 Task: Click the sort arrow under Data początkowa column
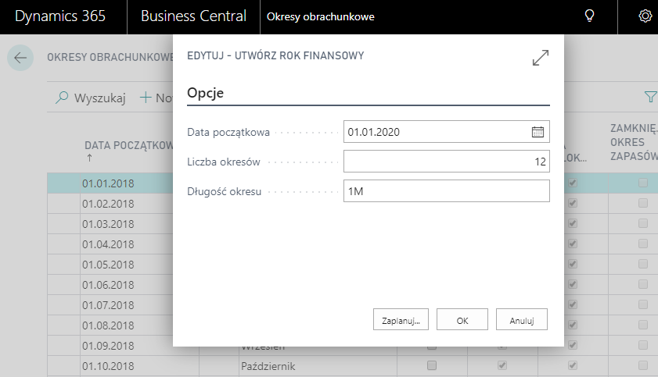click(x=89, y=158)
